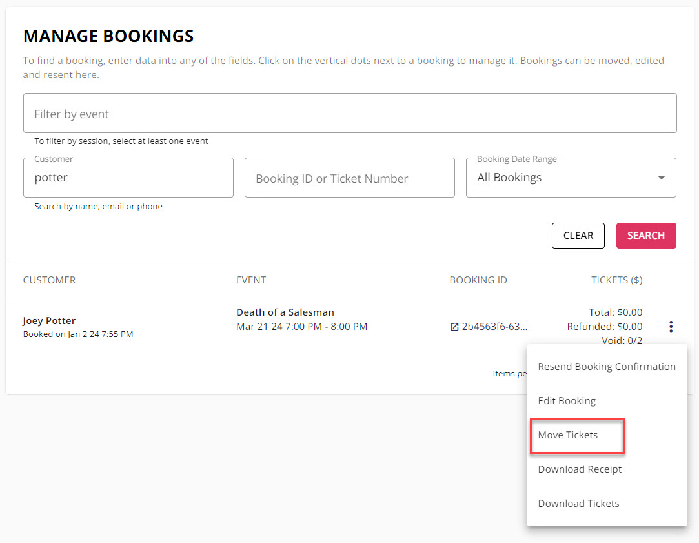
Task: Click Booked on Jan 2 24 7:55 PM text
Action: (78, 334)
